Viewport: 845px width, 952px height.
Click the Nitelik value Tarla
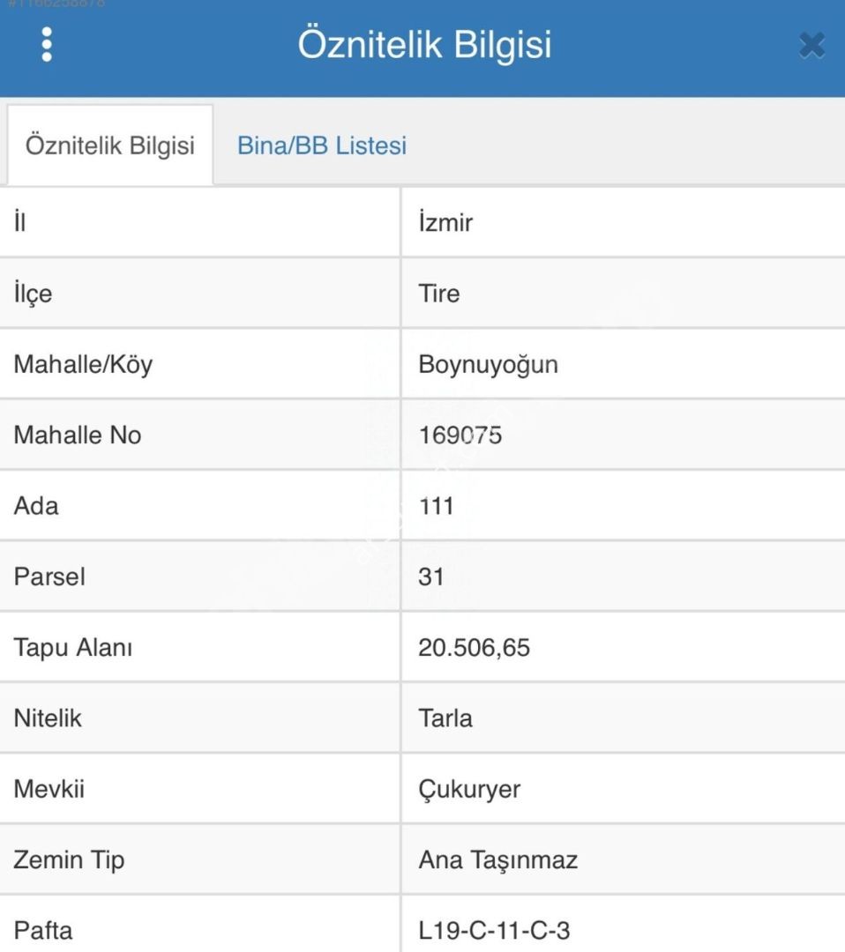(x=445, y=719)
